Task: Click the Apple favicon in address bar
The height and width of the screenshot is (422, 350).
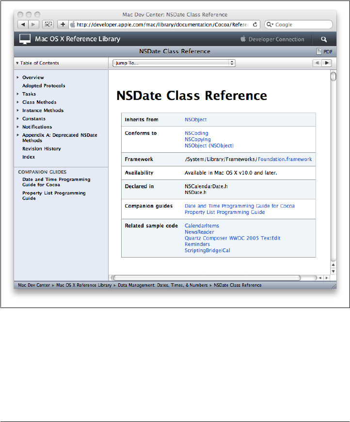Action: [x=72, y=24]
